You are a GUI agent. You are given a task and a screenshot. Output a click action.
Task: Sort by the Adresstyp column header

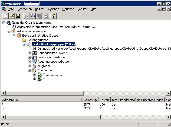(x=90, y=100)
